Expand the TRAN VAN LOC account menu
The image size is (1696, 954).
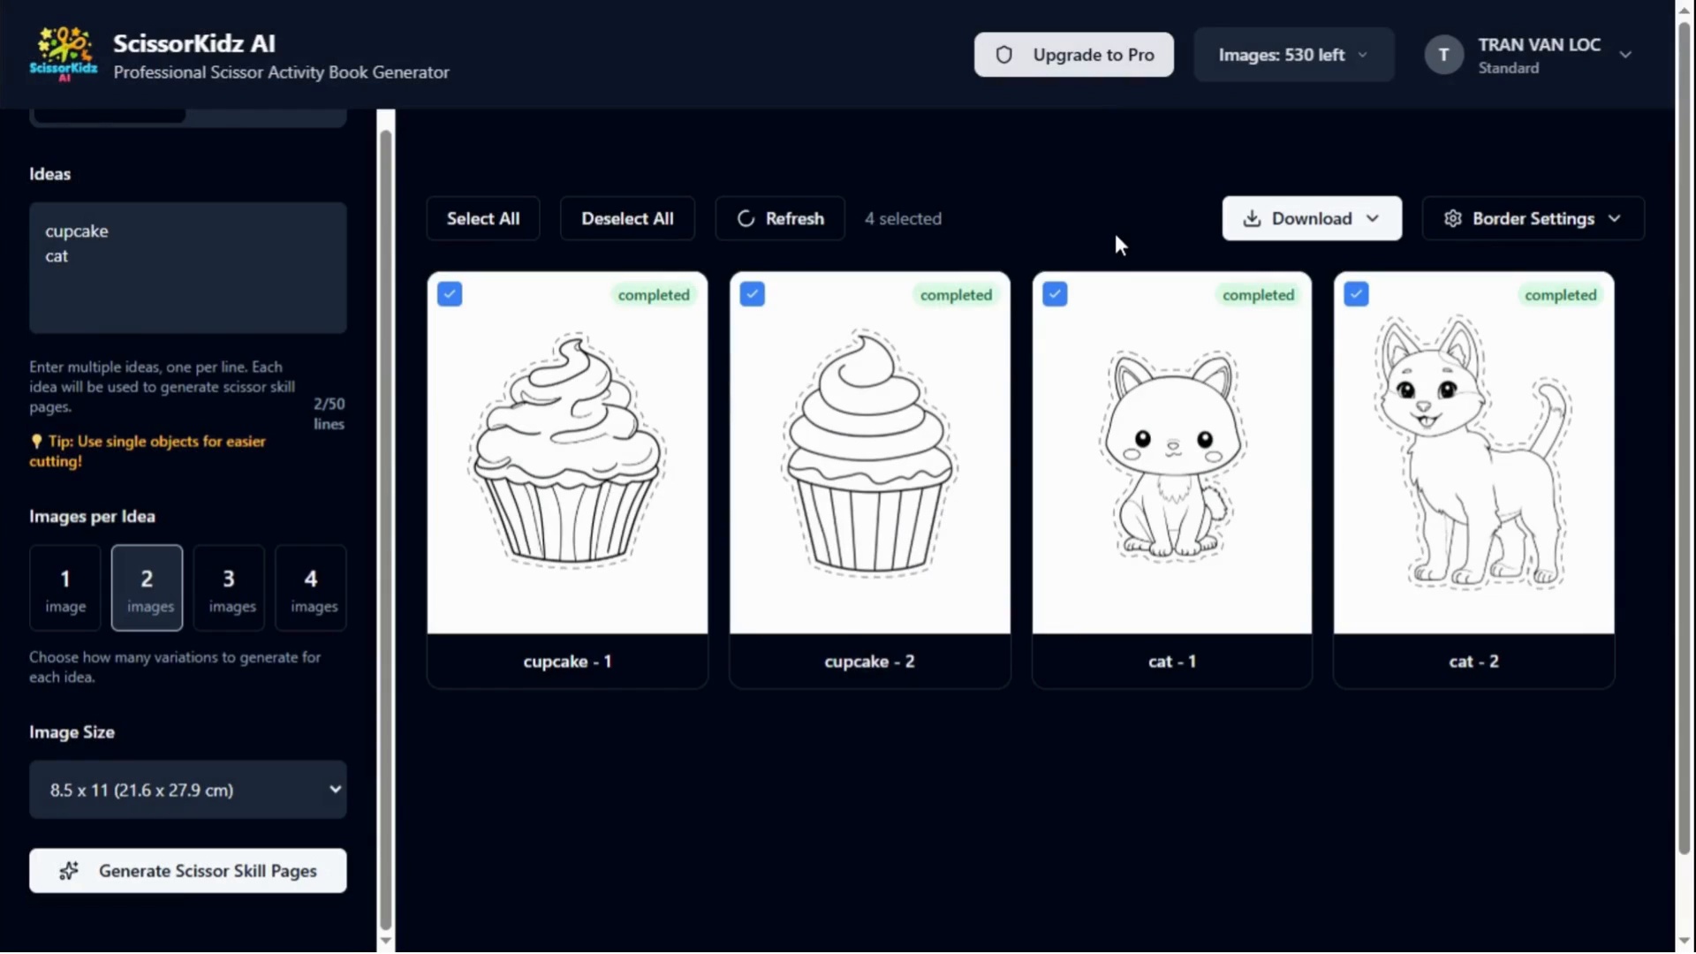point(1624,55)
